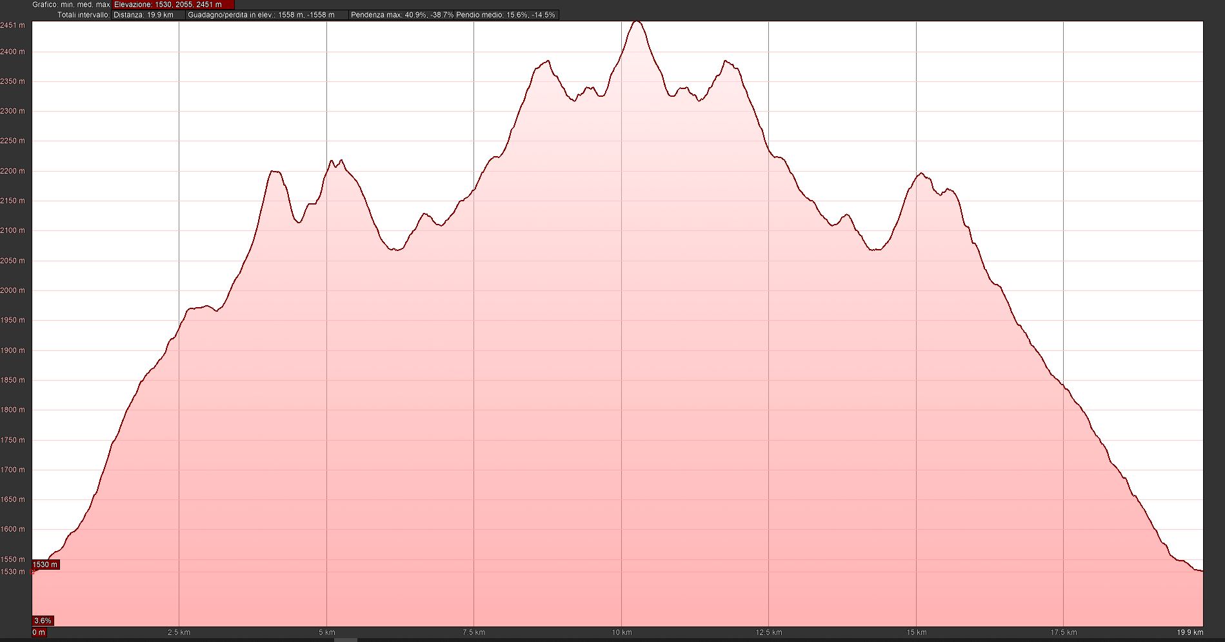
Task: Click the 'Grafico: min, med, max' label
Action: [x=71, y=5]
